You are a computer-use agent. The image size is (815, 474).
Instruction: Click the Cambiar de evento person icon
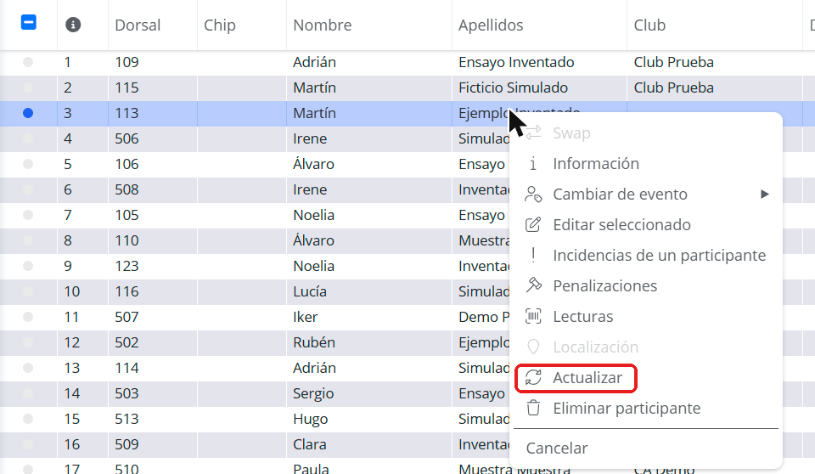coord(533,194)
